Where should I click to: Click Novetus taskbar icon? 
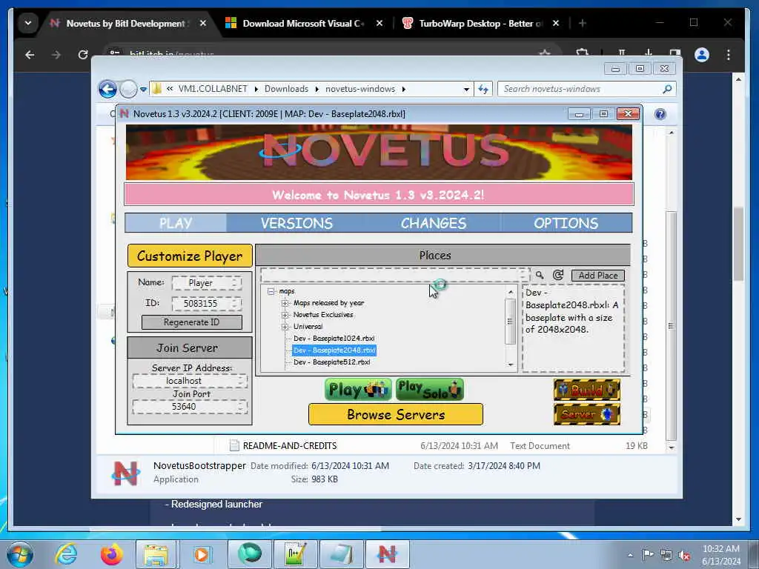coord(387,554)
